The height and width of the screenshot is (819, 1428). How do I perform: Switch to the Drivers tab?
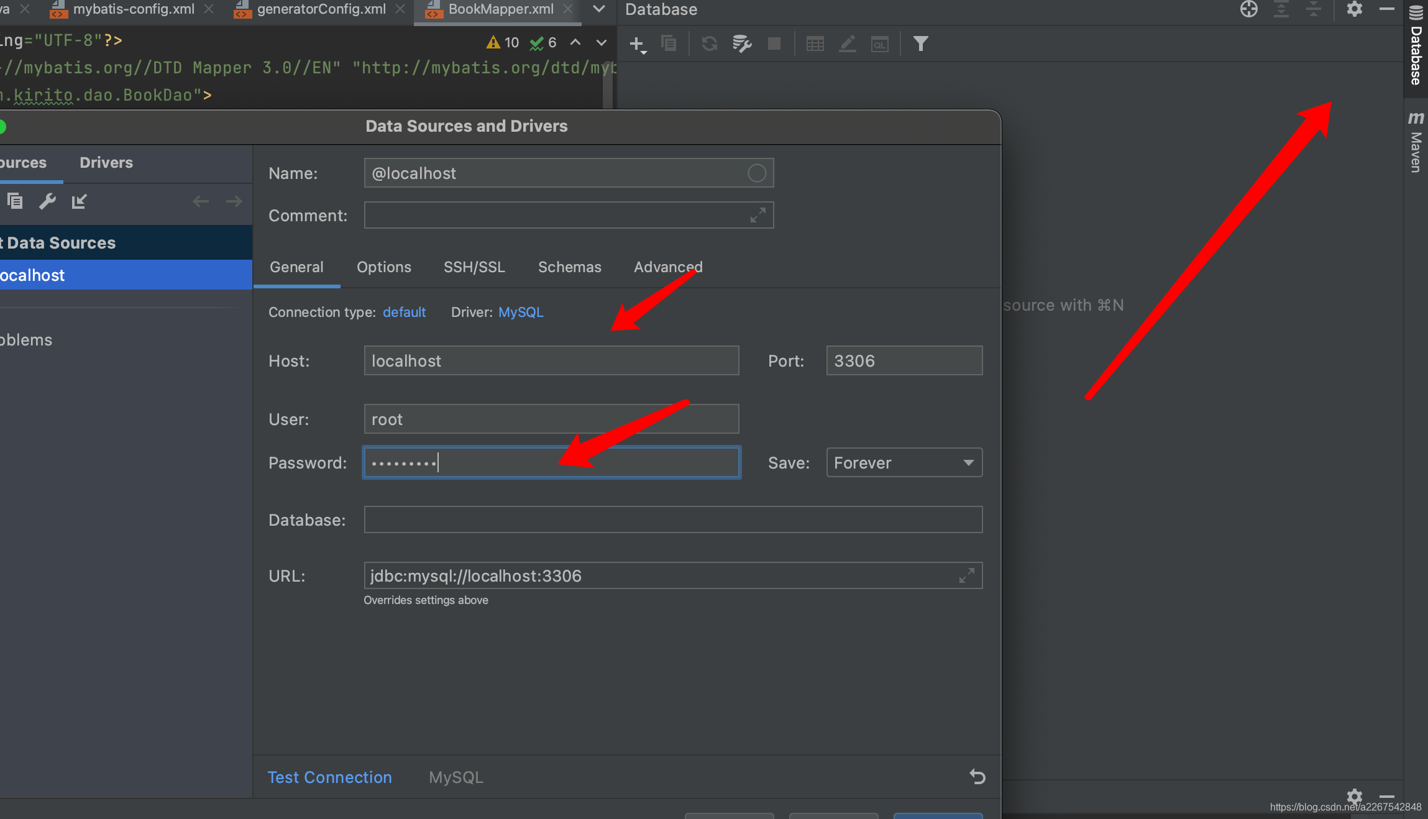point(106,163)
